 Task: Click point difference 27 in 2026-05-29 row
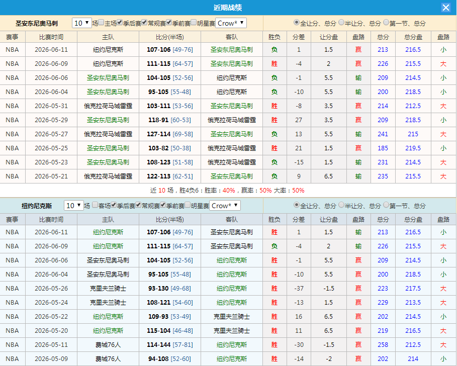299,120
